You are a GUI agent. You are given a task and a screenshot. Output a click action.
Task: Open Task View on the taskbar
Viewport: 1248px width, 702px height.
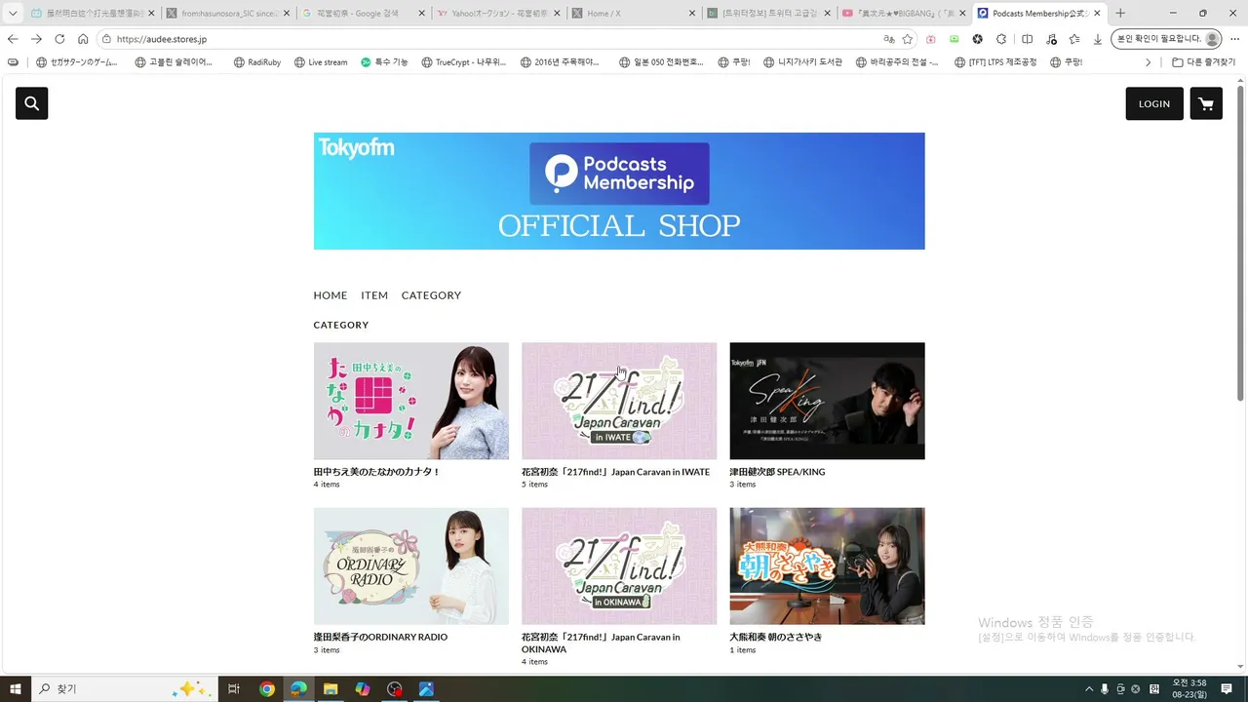click(x=234, y=689)
